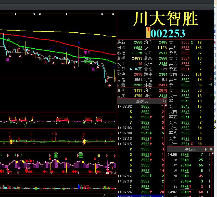The height and width of the screenshot is (197, 217).
Task: Click 细 detail button beside 逐笔成交
Action: coord(164,101)
